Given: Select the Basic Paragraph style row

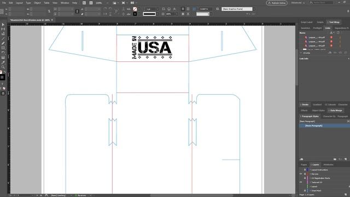Looking at the screenshot, I should point(324,125).
